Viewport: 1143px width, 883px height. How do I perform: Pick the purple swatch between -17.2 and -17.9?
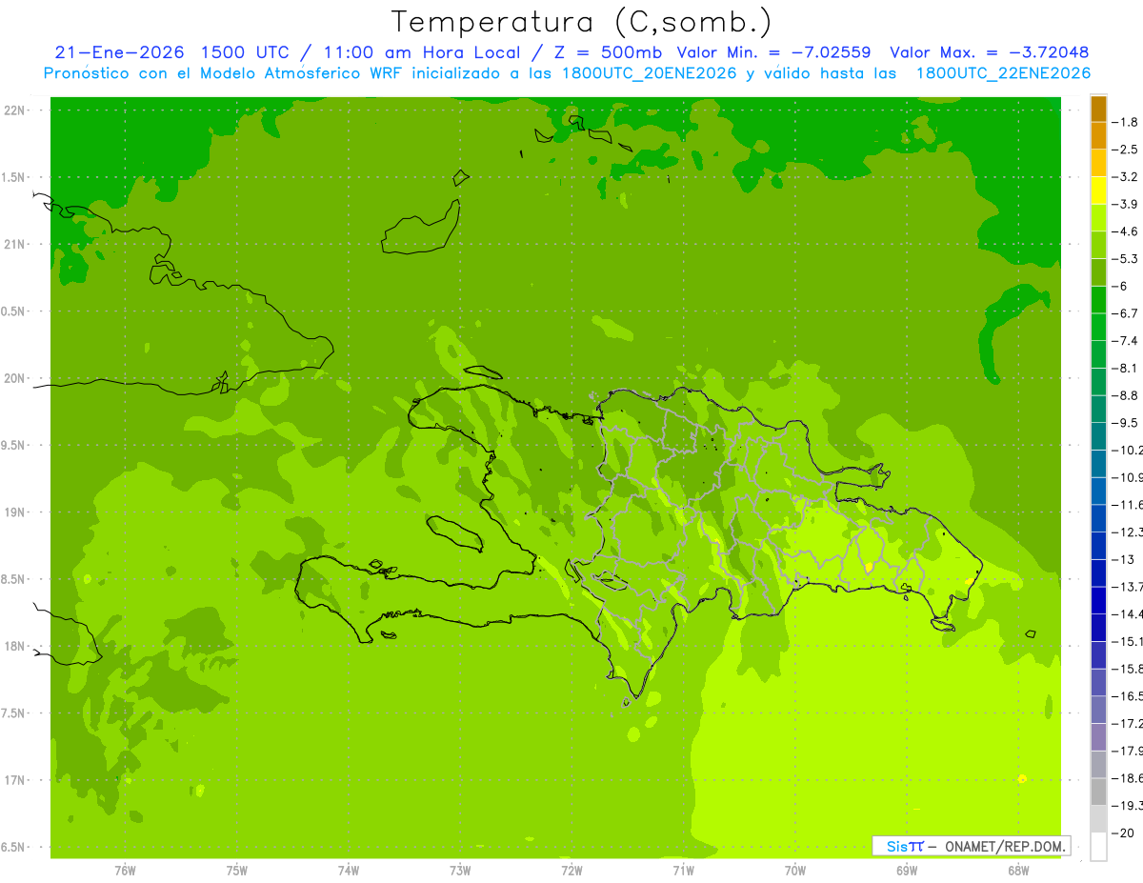click(1098, 737)
